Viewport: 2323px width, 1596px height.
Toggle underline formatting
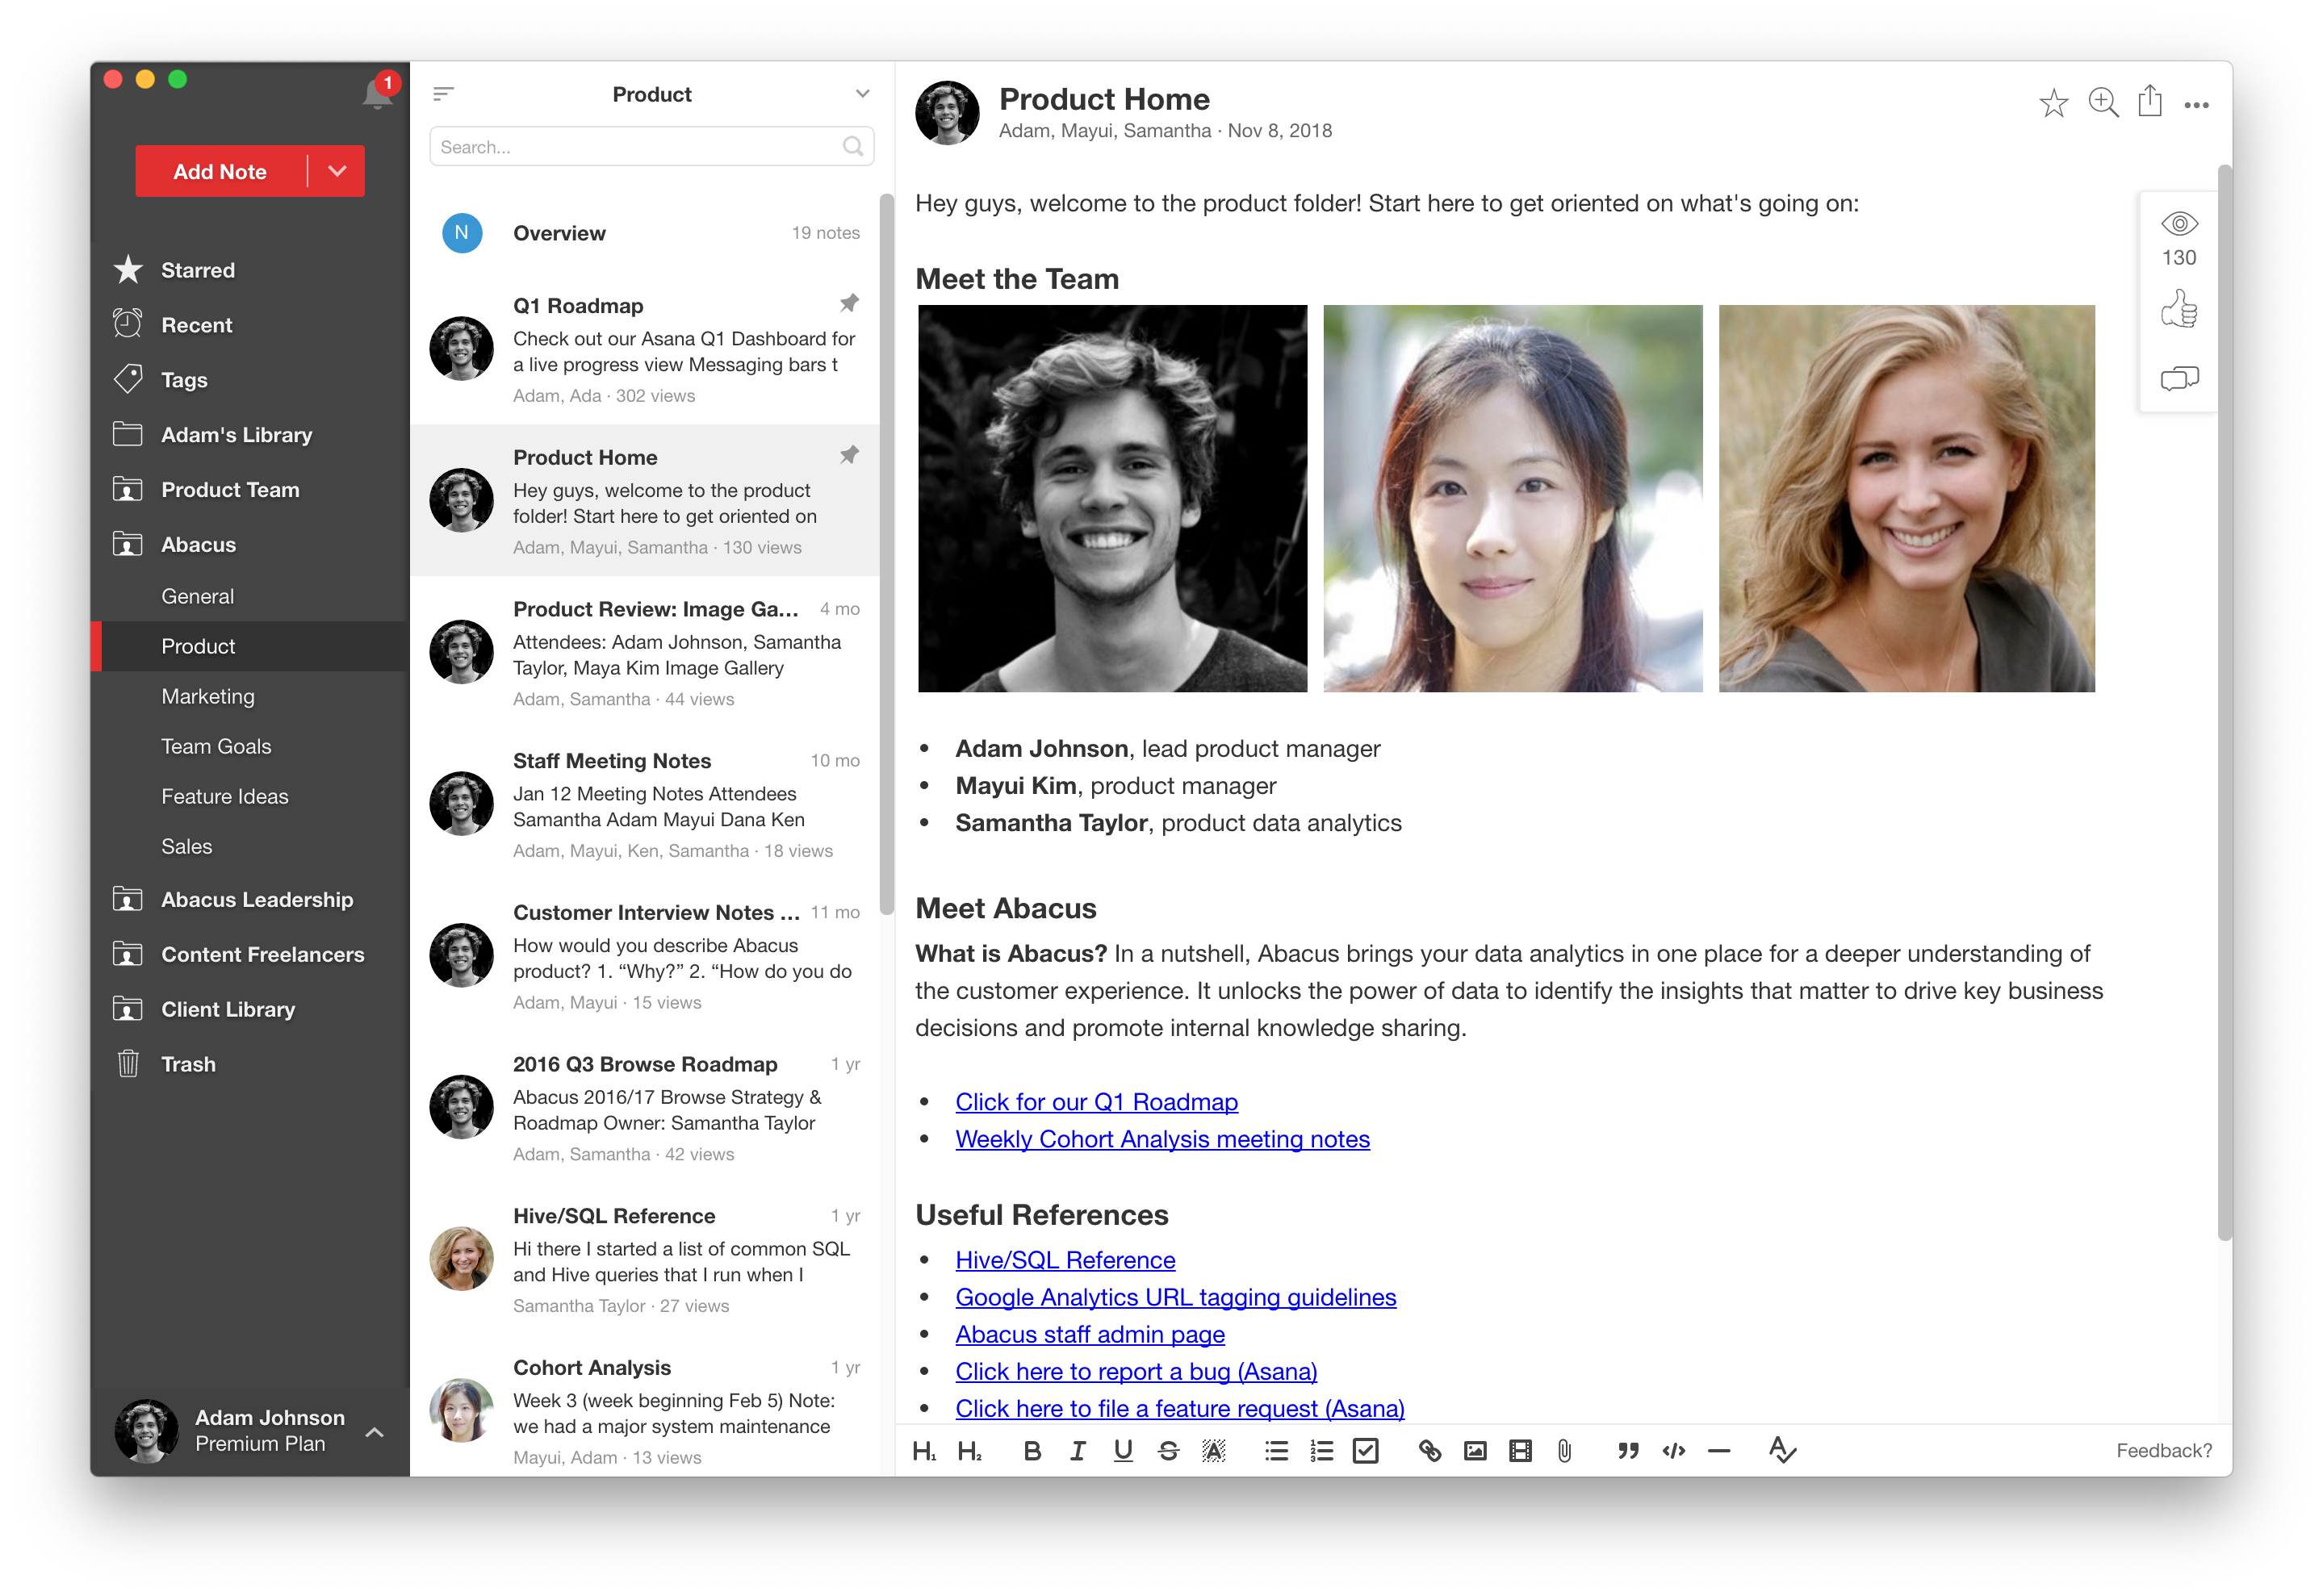point(1124,1451)
